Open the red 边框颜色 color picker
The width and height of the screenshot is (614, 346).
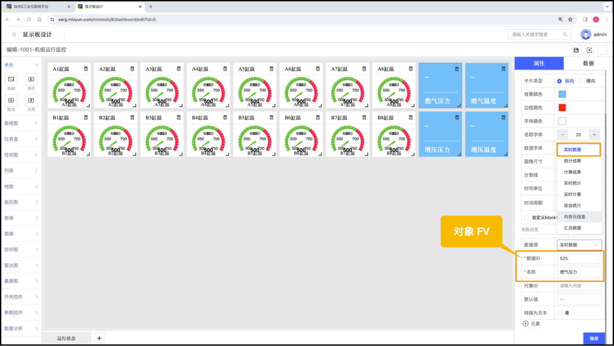tap(562, 107)
